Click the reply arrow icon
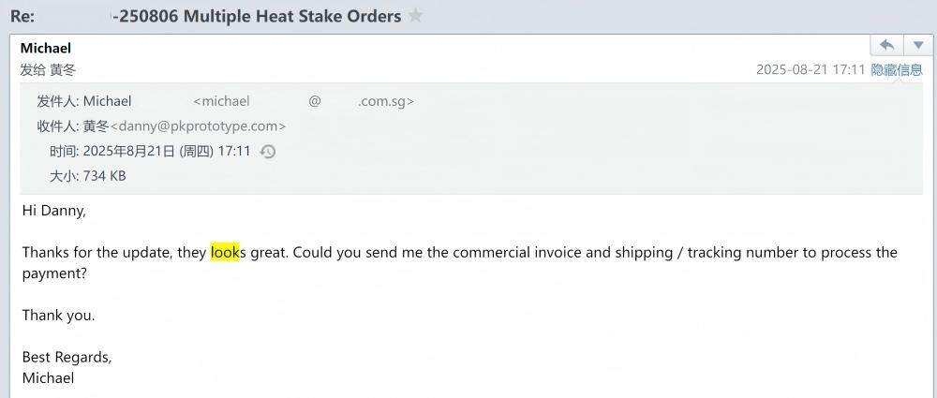The height and width of the screenshot is (398, 937). click(x=886, y=45)
